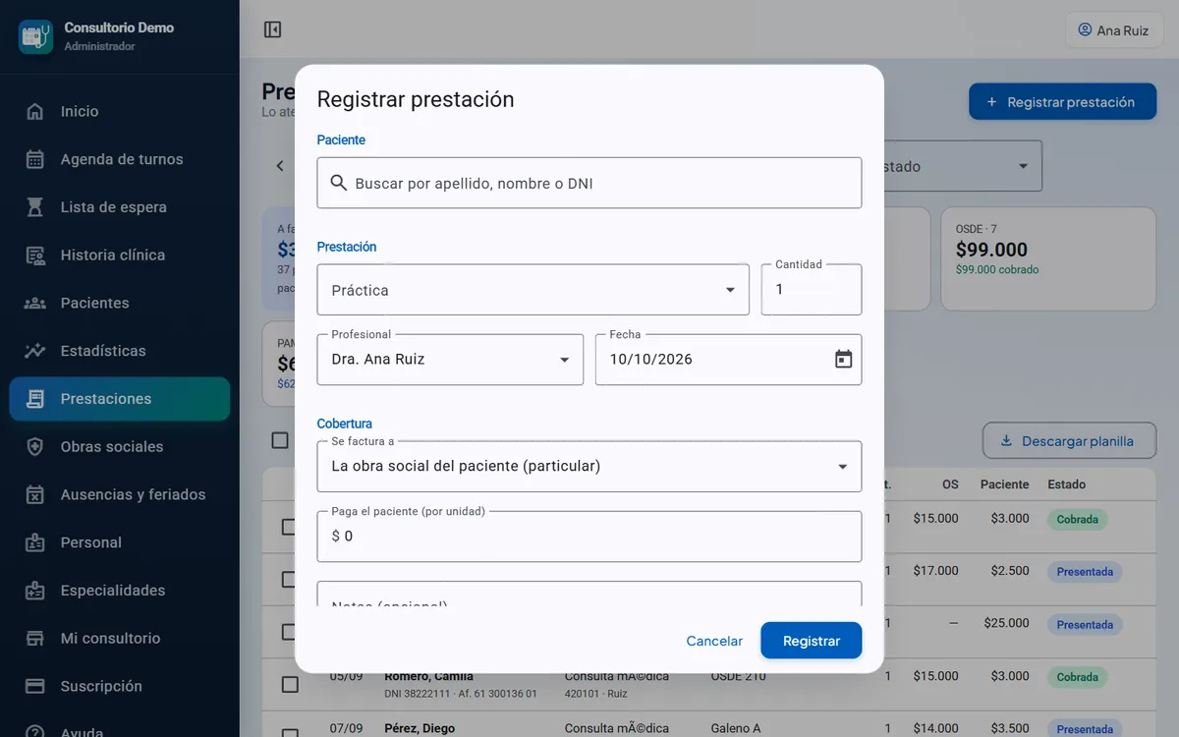Viewport: 1179px width, 737px height.
Task: Toggle the sidebar collapse icon
Action: coord(273,30)
